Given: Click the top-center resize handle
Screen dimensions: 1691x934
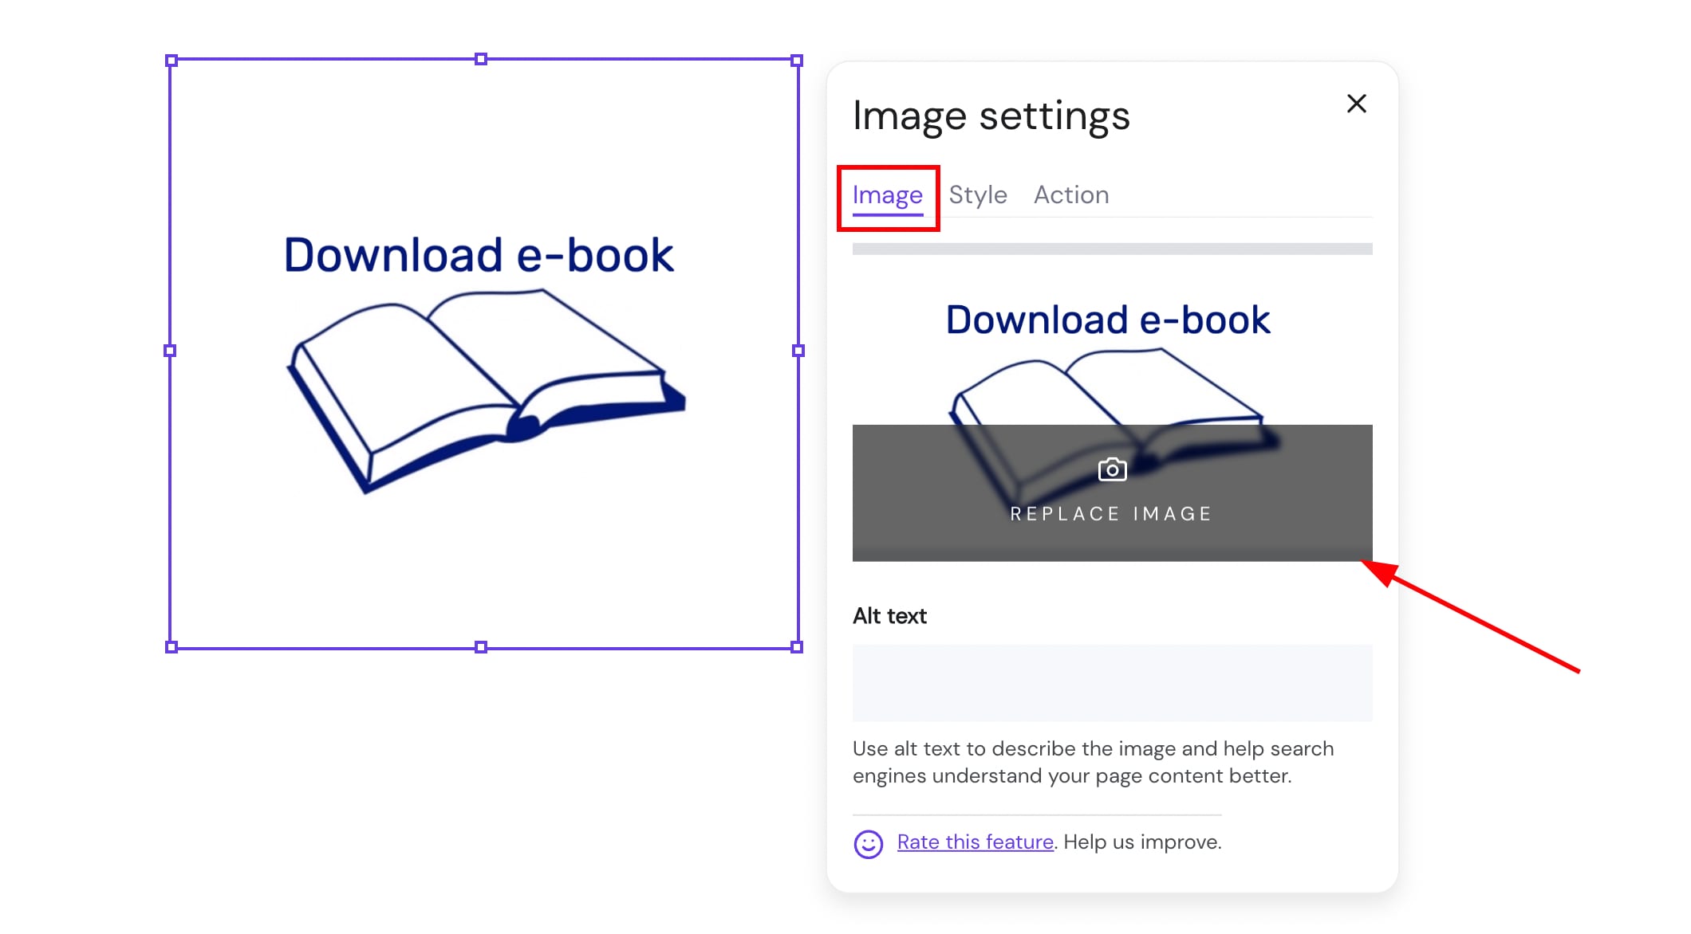Looking at the screenshot, I should pos(481,59).
